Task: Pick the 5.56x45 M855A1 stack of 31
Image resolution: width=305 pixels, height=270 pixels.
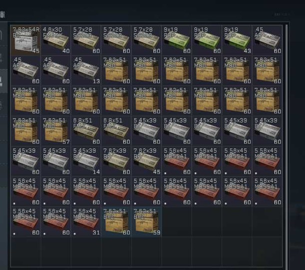Action: point(86,221)
